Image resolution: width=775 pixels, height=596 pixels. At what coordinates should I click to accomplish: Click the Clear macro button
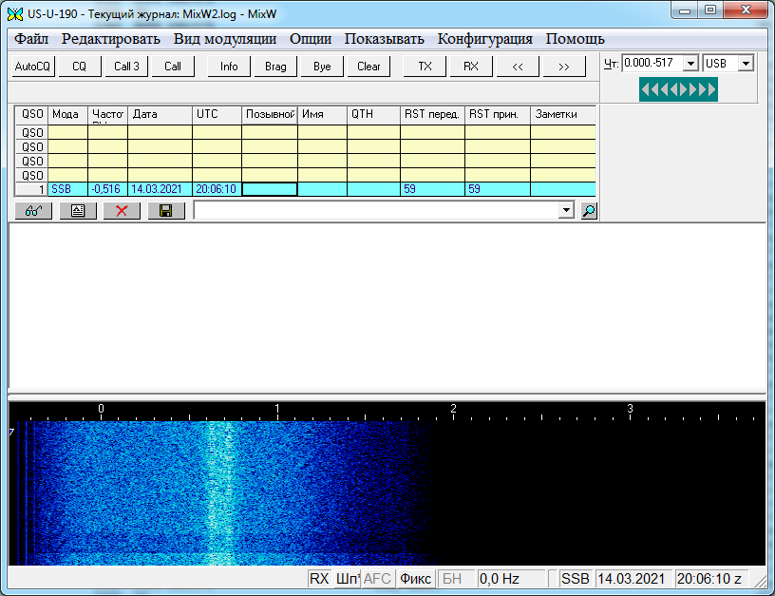coord(369,67)
